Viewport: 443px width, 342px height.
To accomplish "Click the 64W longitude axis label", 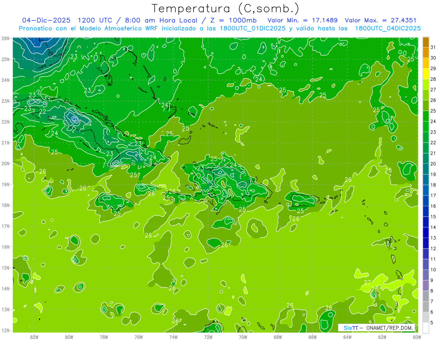I will pos(347,337).
